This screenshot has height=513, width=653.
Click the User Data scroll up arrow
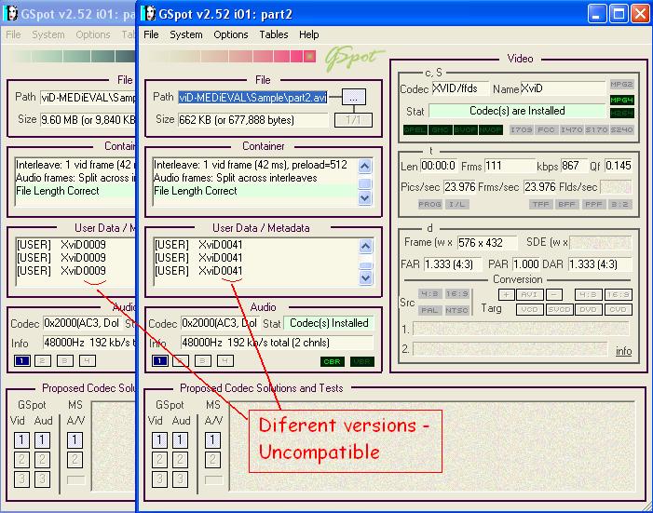click(365, 246)
